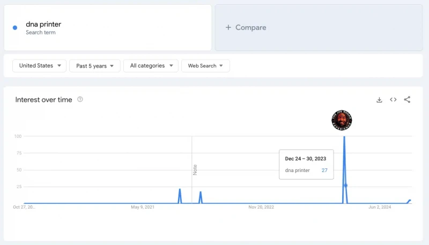429x245 pixels.
Task: Select the Nov 20, 2022 axis label
Action: (x=261, y=207)
